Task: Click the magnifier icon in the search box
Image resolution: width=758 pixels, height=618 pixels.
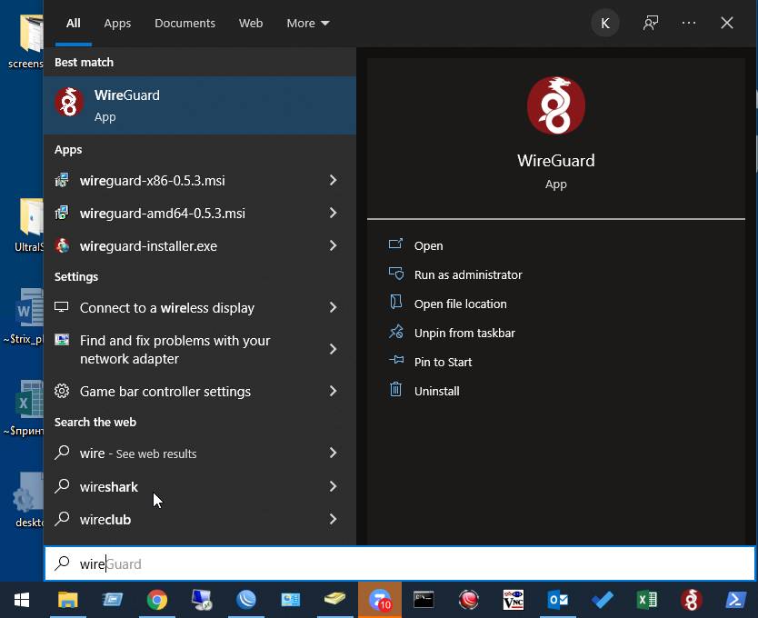Action: click(62, 563)
